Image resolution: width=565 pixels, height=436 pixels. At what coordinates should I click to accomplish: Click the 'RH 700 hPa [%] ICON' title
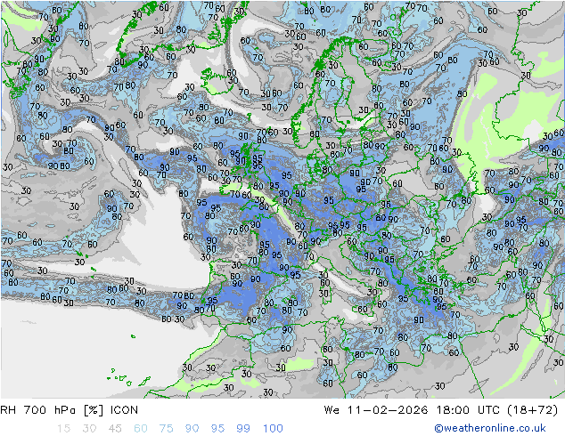(70, 410)
